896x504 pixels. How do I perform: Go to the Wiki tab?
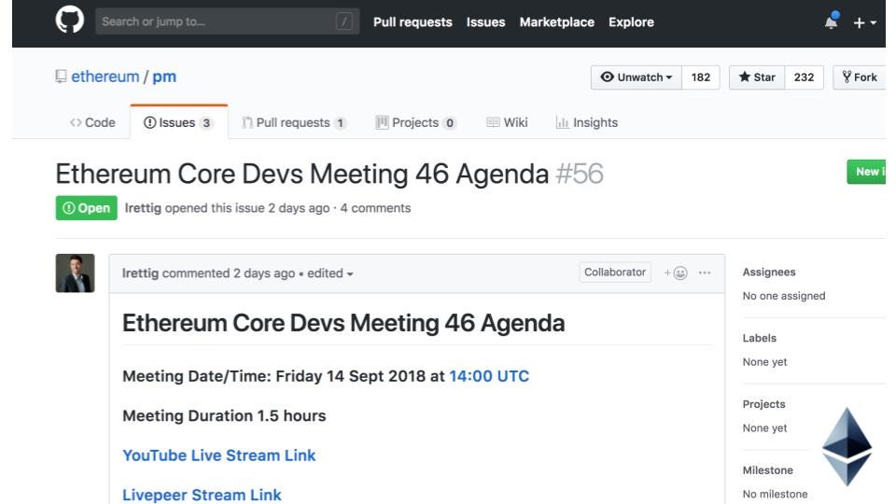(507, 122)
